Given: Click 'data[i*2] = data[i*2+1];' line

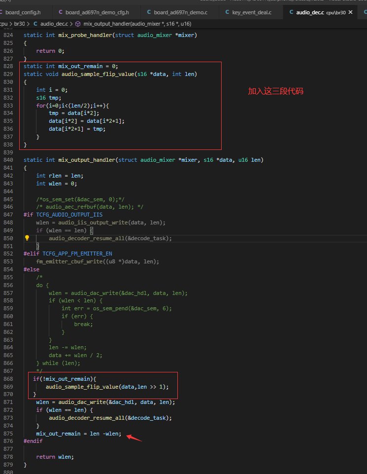Looking at the screenshot, I should tap(87, 121).
